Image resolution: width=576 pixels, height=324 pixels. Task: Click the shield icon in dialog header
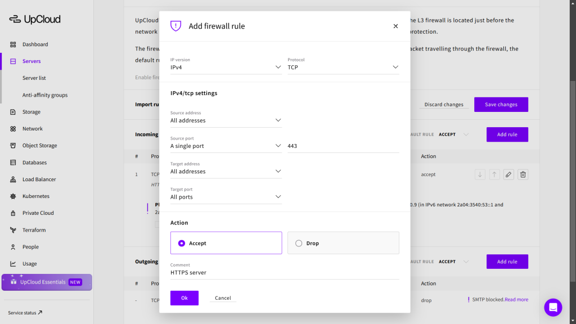[x=175, y=26]
